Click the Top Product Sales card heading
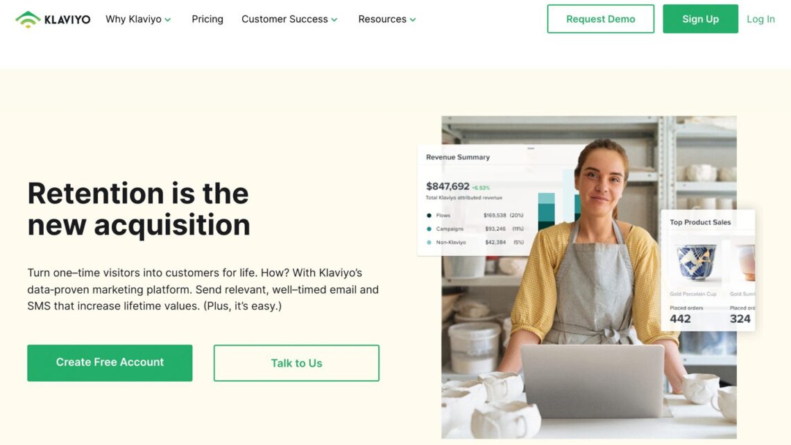Screen dimensions: 791x445 pyautogui.click(x=700, y=222)
